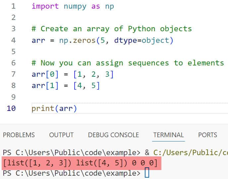The image size is (228, 179).
Task: Open the PROBLEMS panel tab
Action: 19,135
